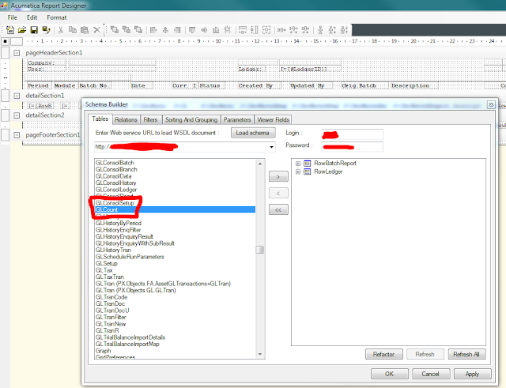Click the save-to-server icon beside Save
The width and height of the screenshot is (506, 388).
coord(46,30)
